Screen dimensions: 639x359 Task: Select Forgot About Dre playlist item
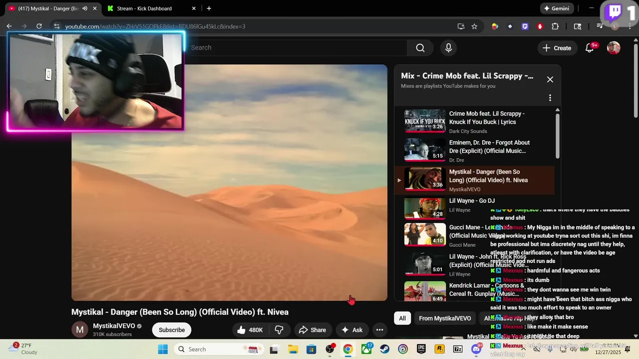coord(474,151)
